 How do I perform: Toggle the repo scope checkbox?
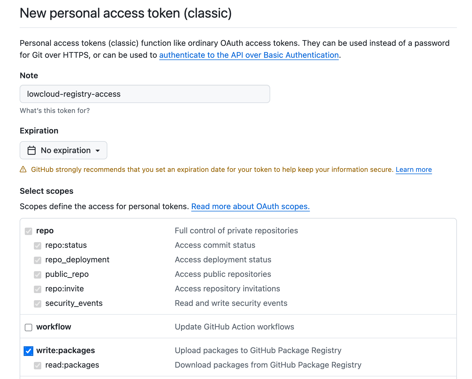pyautogui.click(x=28, y=231)
